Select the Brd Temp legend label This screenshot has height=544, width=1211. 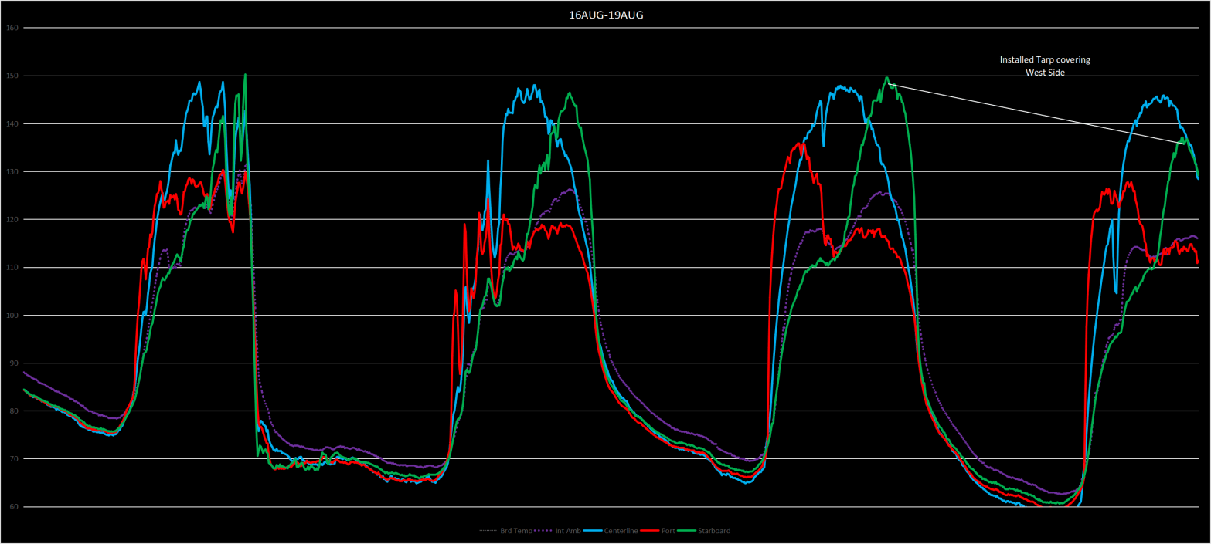point(516,531)
